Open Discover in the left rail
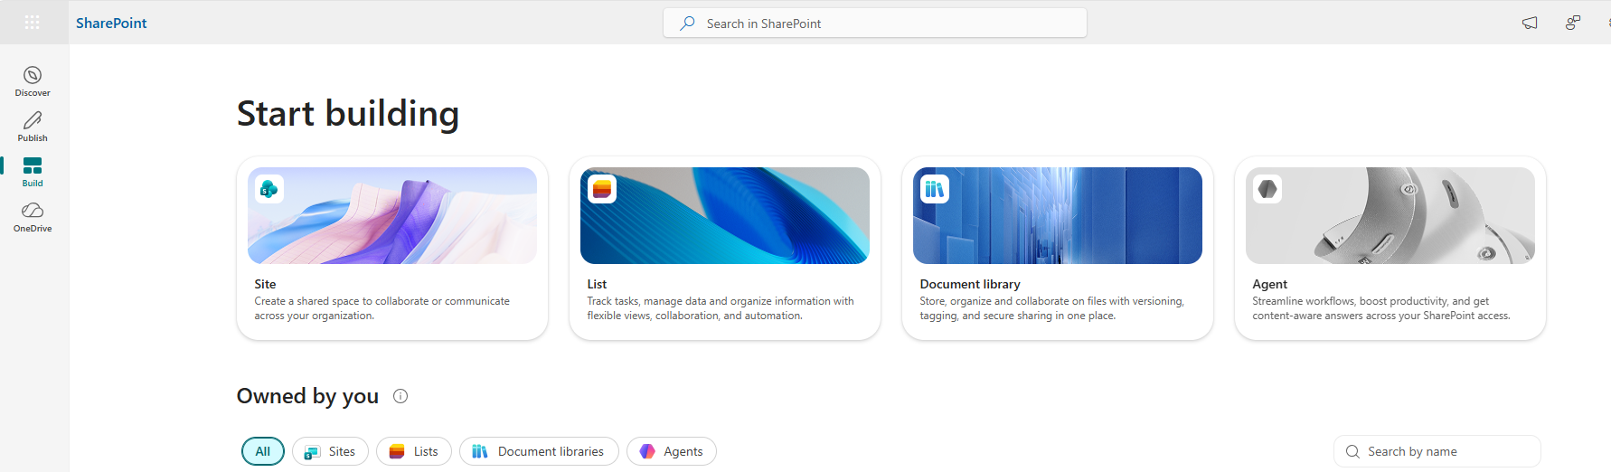Viewport: 1611px width, 472px height. point(33,81)
